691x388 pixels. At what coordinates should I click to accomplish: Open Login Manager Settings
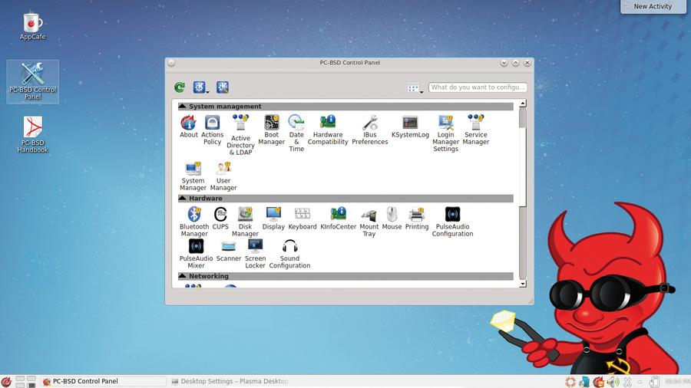click(x=445, y=133)
